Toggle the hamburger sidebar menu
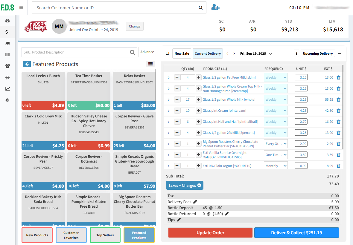 coord(21,7)
